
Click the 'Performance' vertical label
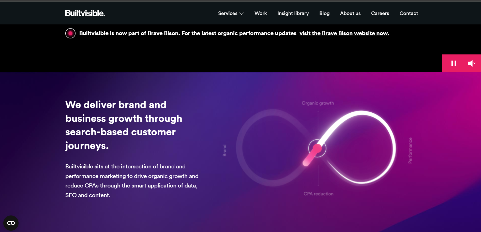pyautogui.click(x=410, y=150)
